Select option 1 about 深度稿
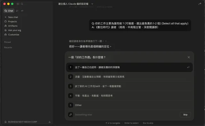Viewport: 205px width, 126px height. pyautogui.click(x=129, y=67)
